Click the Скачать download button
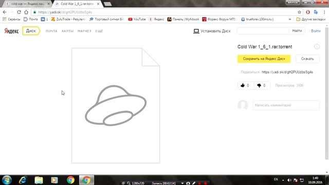This screenshot has height=185, width=329. [307, 59]
